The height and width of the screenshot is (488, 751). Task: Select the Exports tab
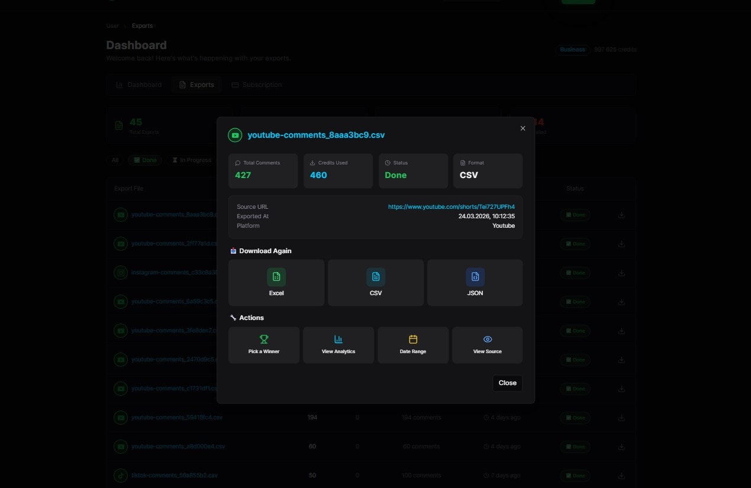196,85
